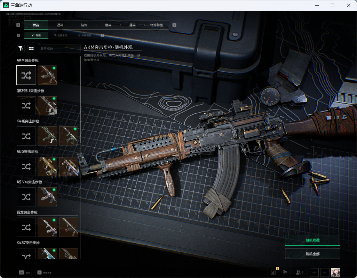The width and height of the screenshot is (357, 278).
Task: Select the 外观 sub-tab
Action: coord(36,35)
